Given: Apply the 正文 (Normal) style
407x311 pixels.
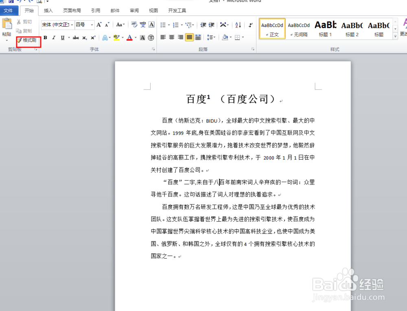Looking at the screenshot, I should tap(272, 28).
